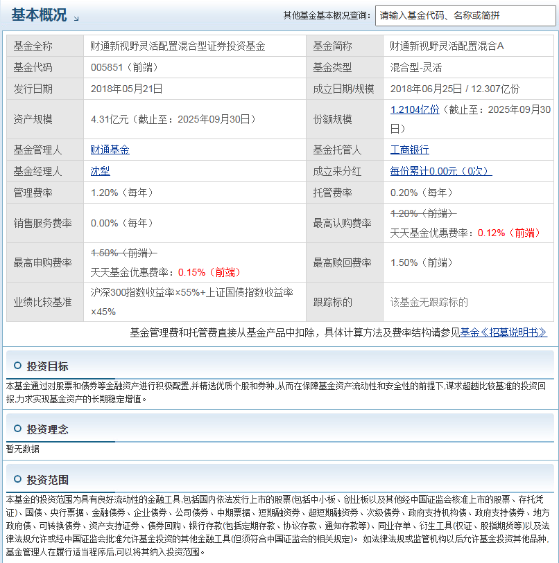Click the 托管费率 row label

(332, 193)
